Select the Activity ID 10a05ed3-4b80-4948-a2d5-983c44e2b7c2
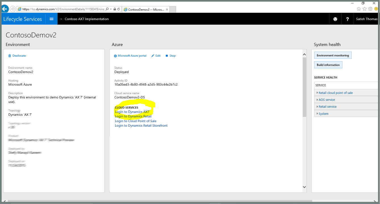The height and width of the screenshot is (204, 380). tap(146, 84)
